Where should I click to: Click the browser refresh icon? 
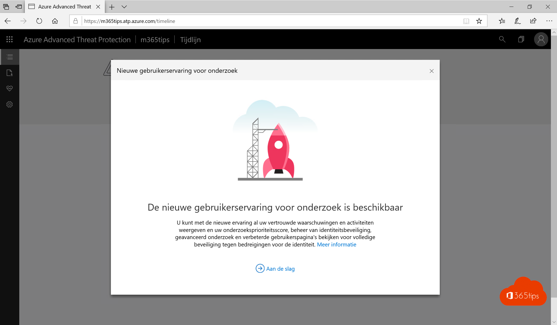[x=40, y=21]
